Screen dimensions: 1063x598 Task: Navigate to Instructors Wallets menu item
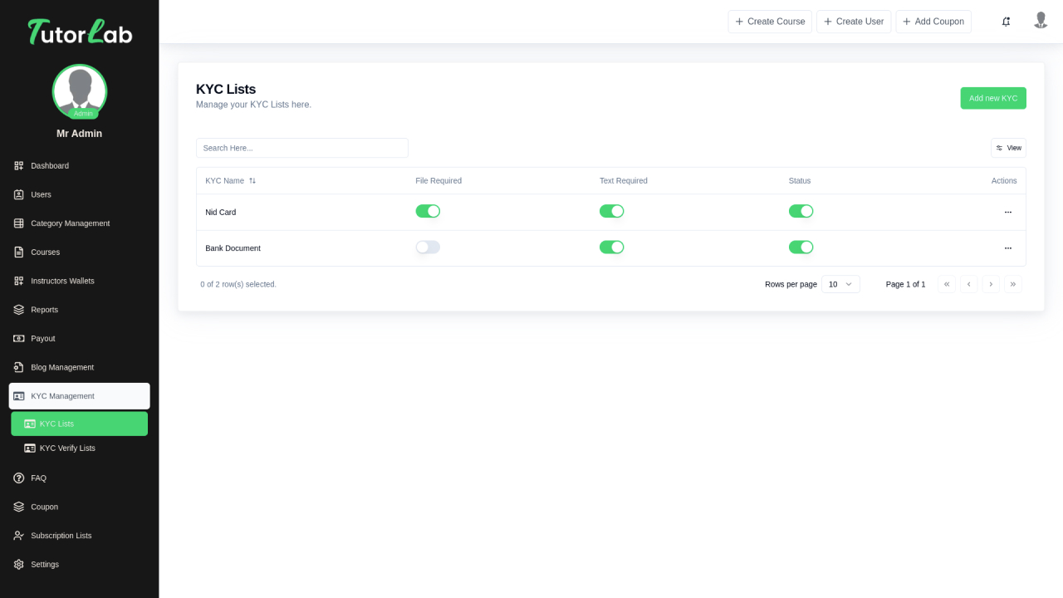tap(62, 281)
